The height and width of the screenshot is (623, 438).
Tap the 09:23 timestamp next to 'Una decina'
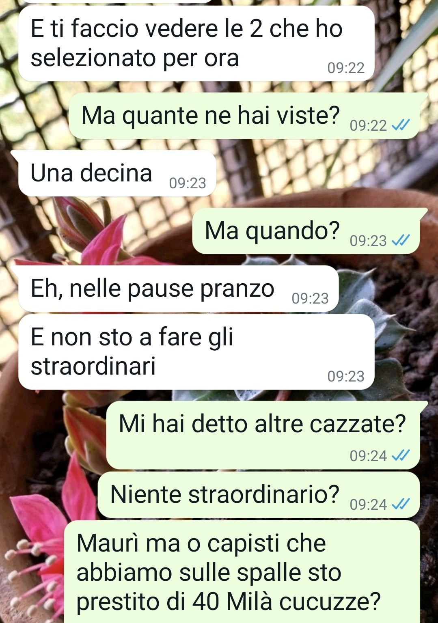click(x=188, y=183)
